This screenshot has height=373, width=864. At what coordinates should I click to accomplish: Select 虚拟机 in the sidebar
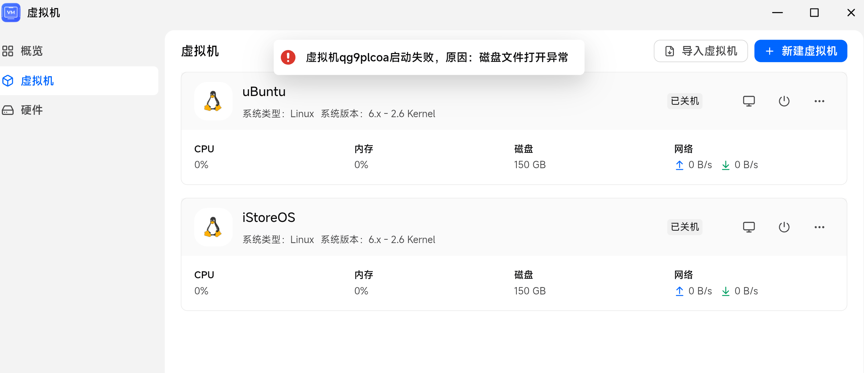(x=79, y=81)
